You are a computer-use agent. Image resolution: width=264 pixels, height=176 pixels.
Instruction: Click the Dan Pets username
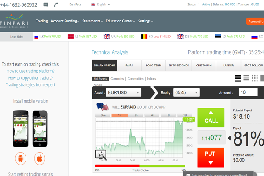coord(75,4)
